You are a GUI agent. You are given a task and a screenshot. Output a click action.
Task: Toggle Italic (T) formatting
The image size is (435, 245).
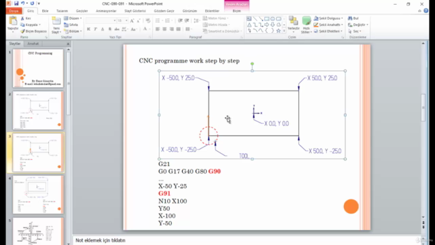click(x=95, y=29)
